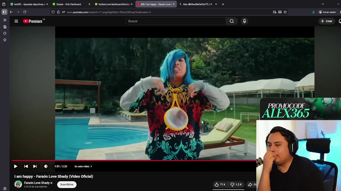Open the synced tabs sidebar icon
Screen dimensions: 341x191
pyautogui.click(x=5, y=27)
